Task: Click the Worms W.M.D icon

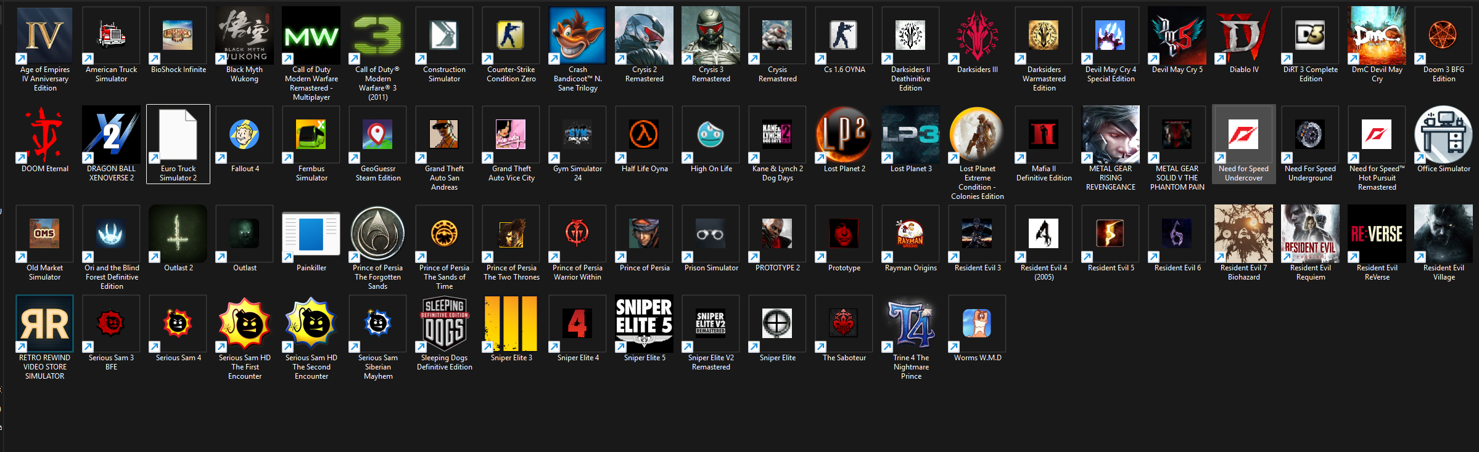Action: click(x=977, y=324)
